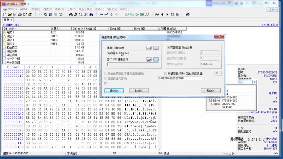The image size is (283, 159).
Task: Click the purple help book icon
Action: (x=187, y=14)
